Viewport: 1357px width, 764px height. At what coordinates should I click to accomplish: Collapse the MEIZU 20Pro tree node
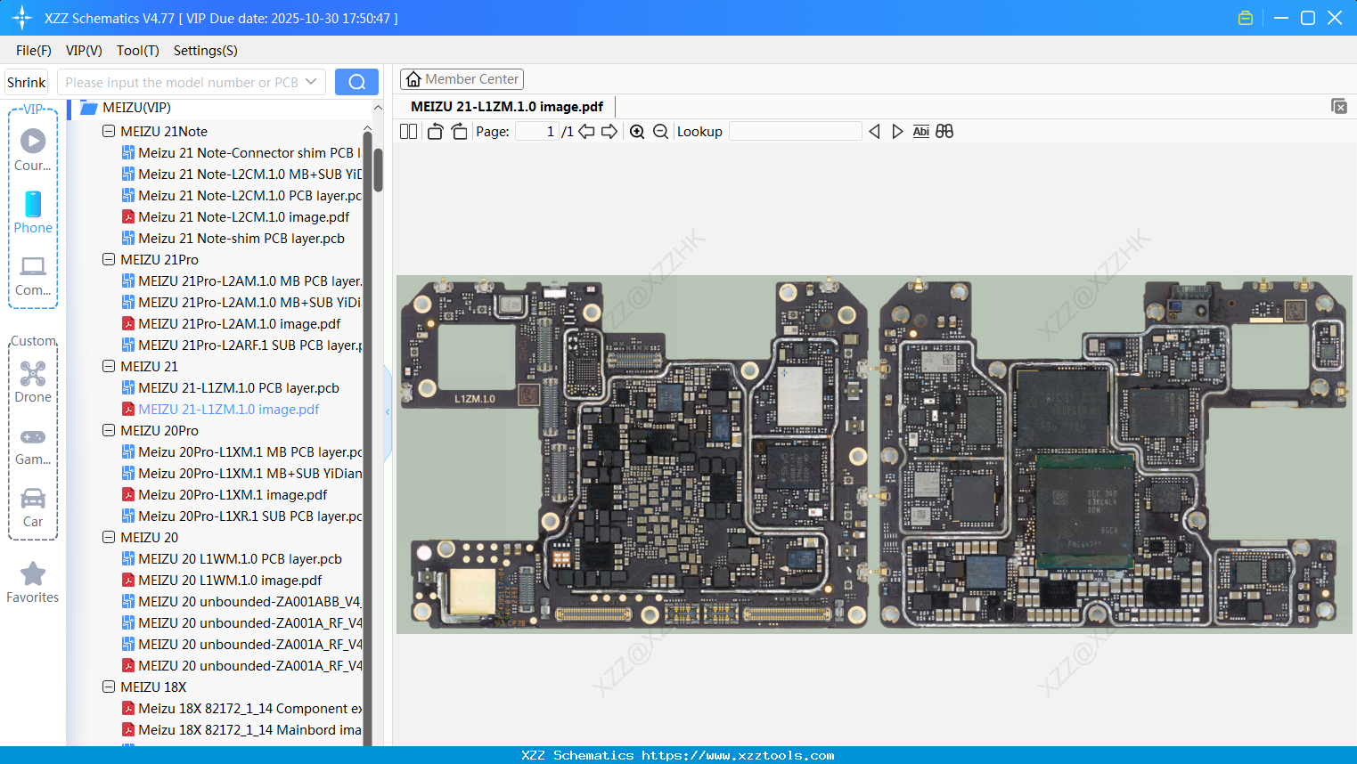coord(109,431)
